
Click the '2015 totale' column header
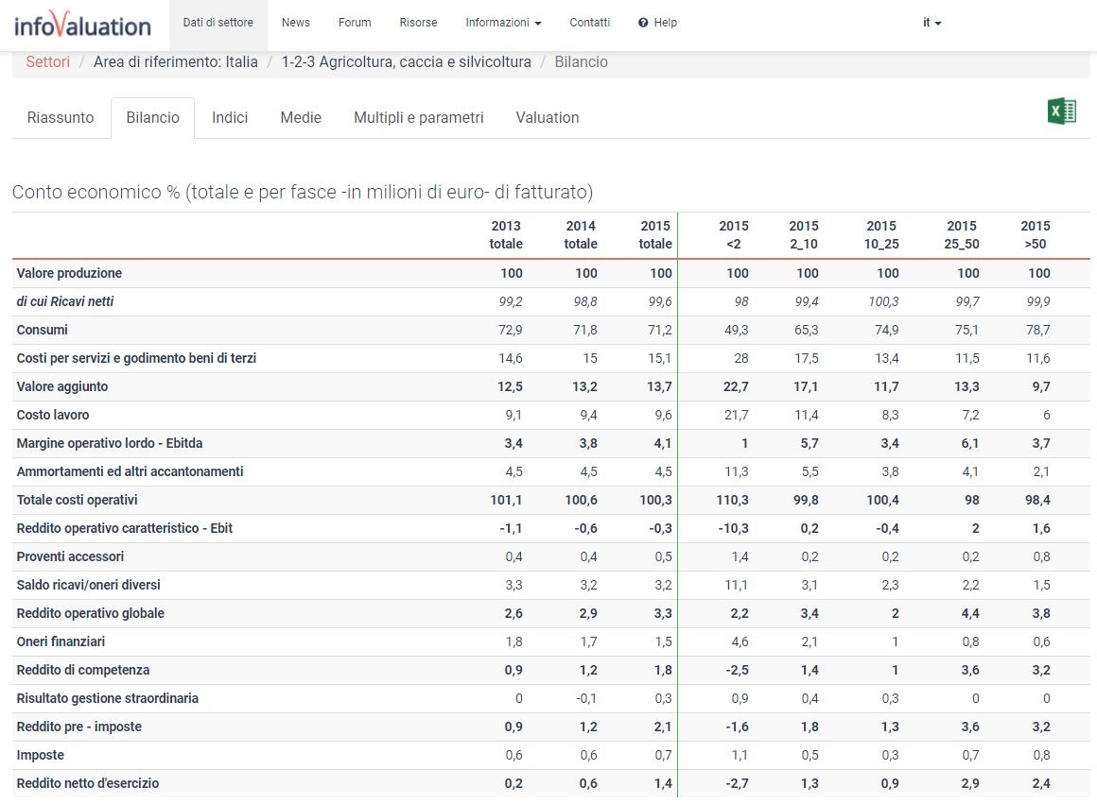coord(655,235)
